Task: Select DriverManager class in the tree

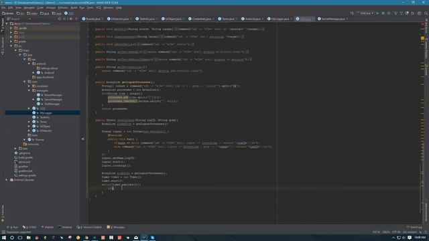Action: (53, 95)
